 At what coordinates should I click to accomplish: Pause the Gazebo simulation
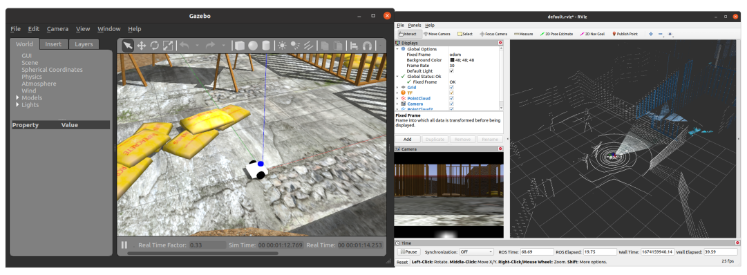(x=124, y=245)
